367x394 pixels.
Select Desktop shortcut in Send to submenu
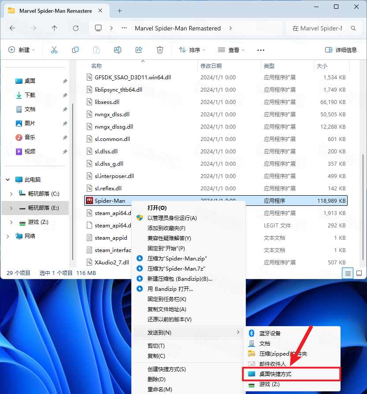point(291,374)
